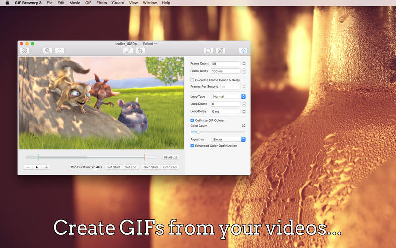The image size is (396, 248).
Task: Click the Loop Count input field
Action: [x=226, y=104]
